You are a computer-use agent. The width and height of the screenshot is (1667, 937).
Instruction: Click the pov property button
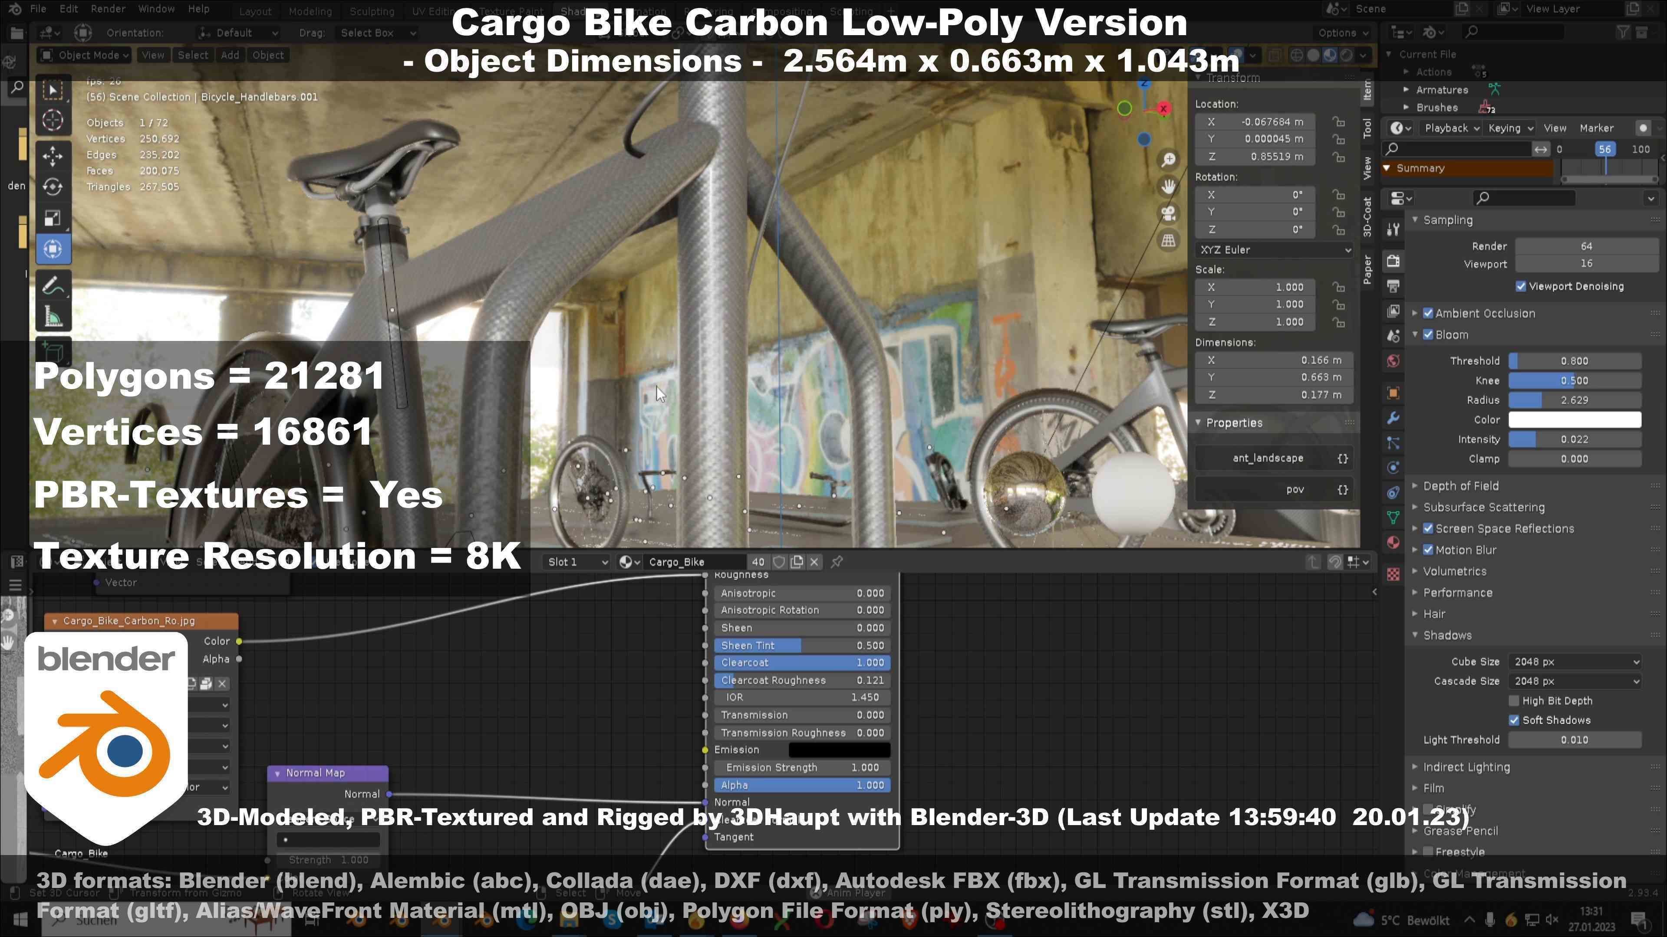[1274, 489]
